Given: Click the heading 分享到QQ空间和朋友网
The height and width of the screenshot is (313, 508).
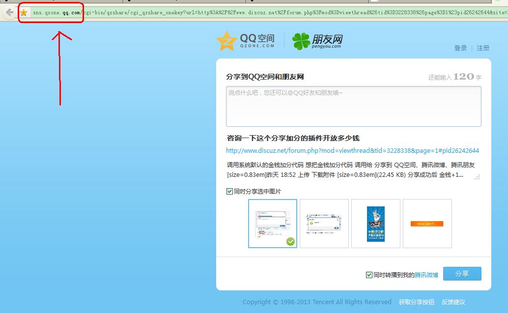Looking at the screenshot, I should point(265,77).
